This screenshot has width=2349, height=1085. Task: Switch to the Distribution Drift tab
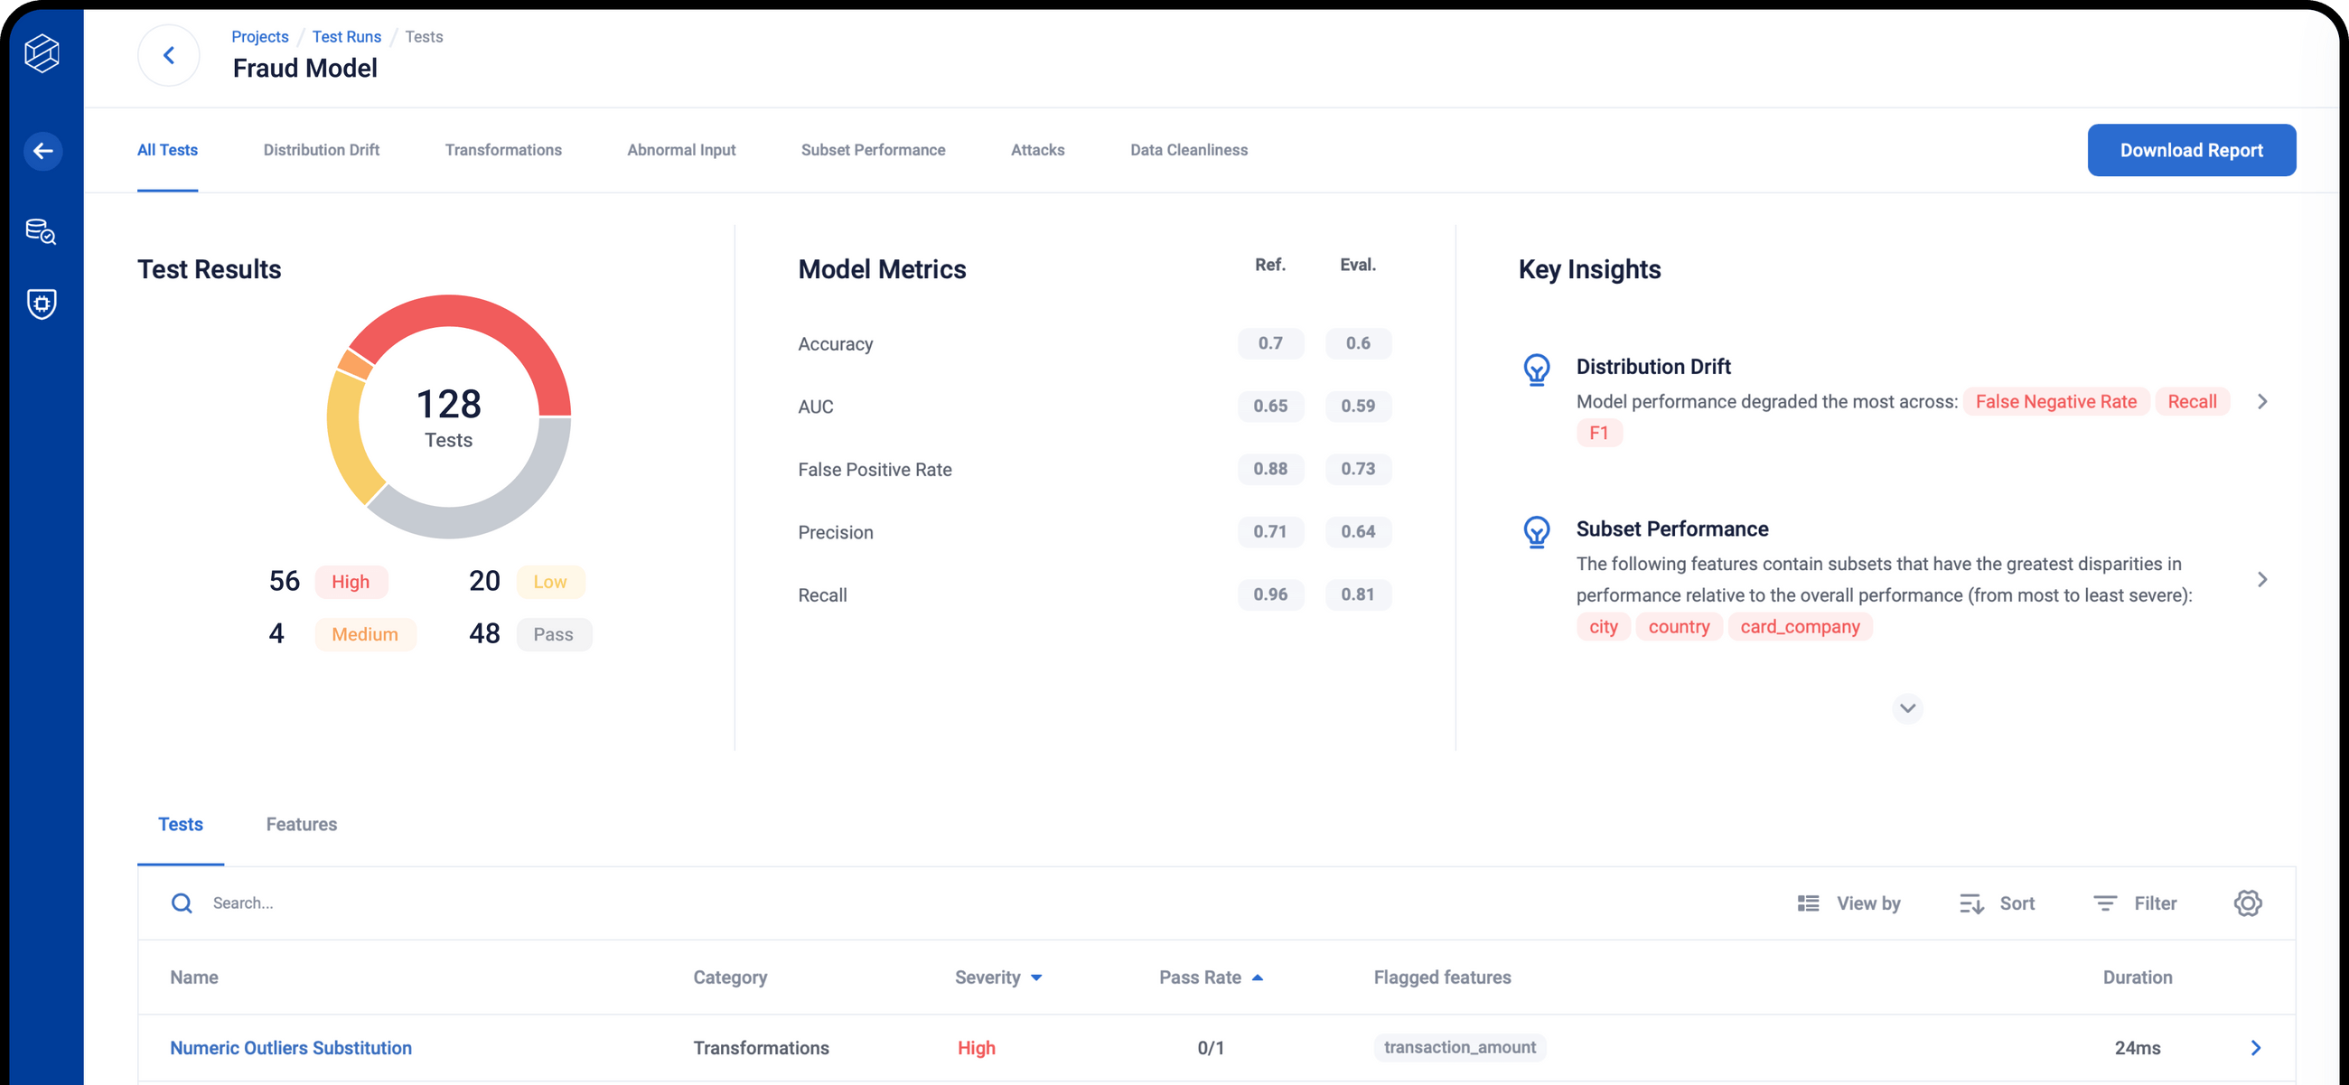(321, 150)
